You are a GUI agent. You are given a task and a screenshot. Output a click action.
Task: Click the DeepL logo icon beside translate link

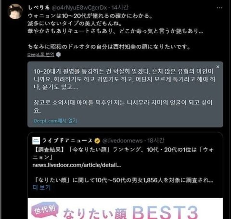click(x=58, y=55)
